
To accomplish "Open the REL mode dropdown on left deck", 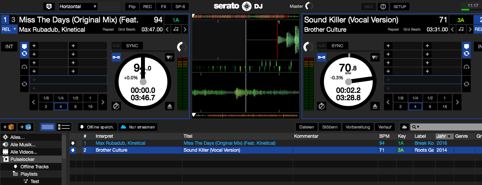I will [9, 29].
